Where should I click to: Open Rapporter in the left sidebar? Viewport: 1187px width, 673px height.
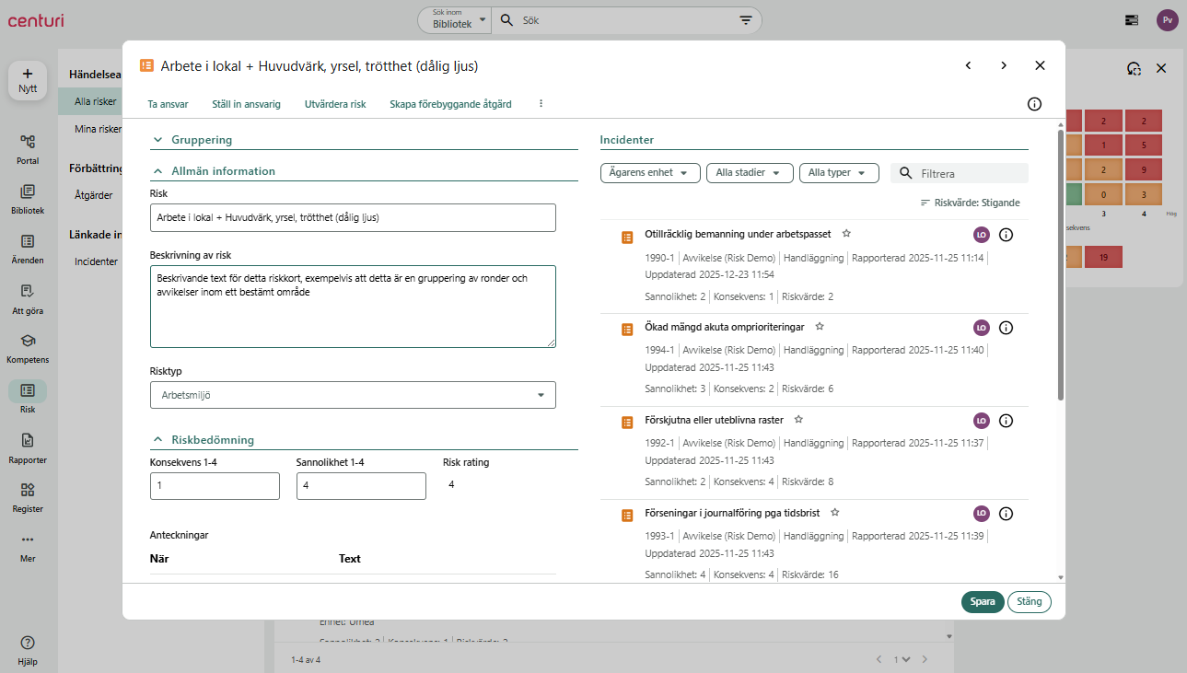point(28,448)
